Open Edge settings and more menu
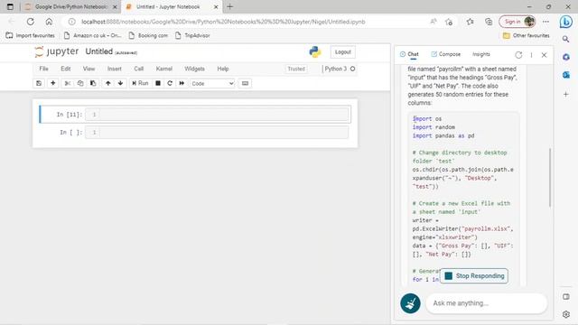Image resolution: width=578 pixels, height=325 pixels. coord(545,22)
